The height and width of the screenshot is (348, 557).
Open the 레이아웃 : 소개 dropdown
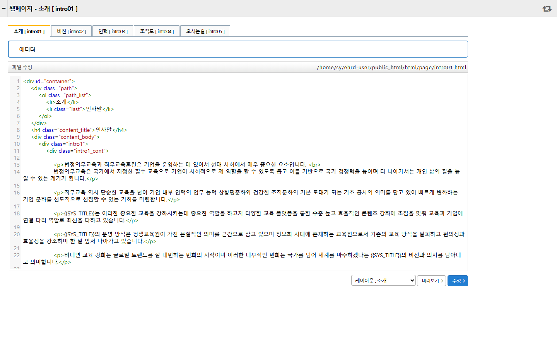[x=383, y=281]
